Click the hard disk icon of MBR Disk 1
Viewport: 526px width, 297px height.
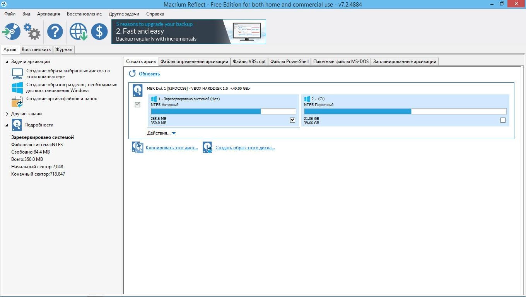[138, 90]
